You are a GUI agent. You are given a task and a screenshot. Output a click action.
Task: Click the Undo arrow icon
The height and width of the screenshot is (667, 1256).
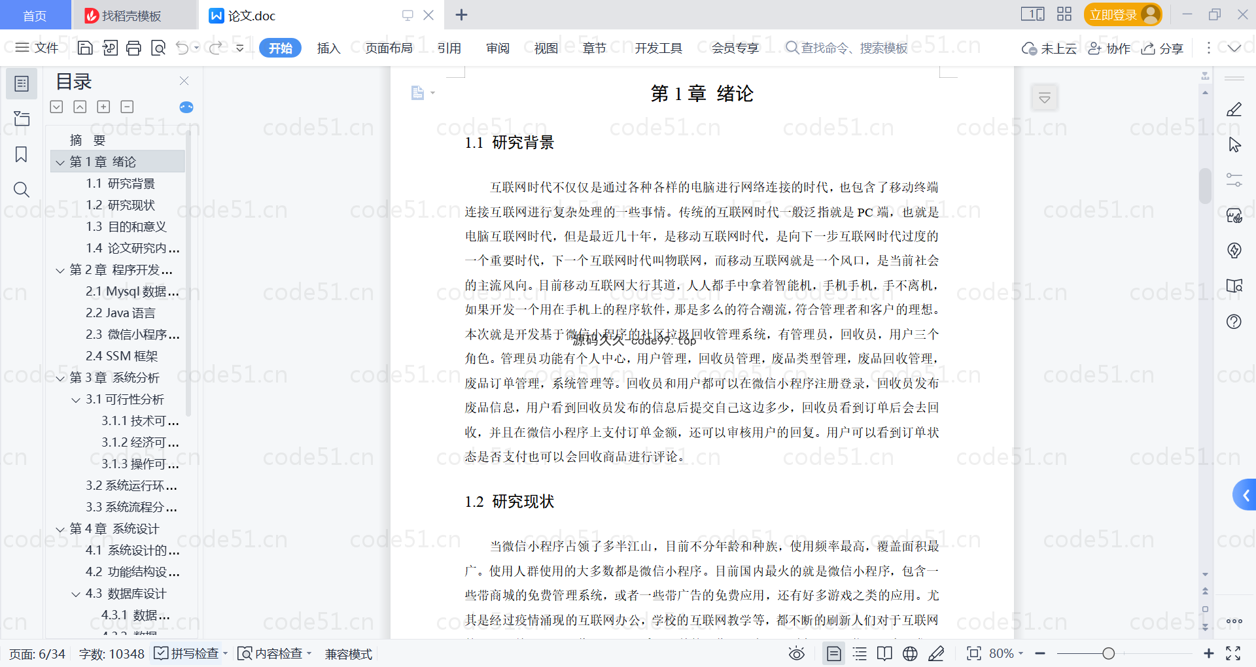coord(183,48)
